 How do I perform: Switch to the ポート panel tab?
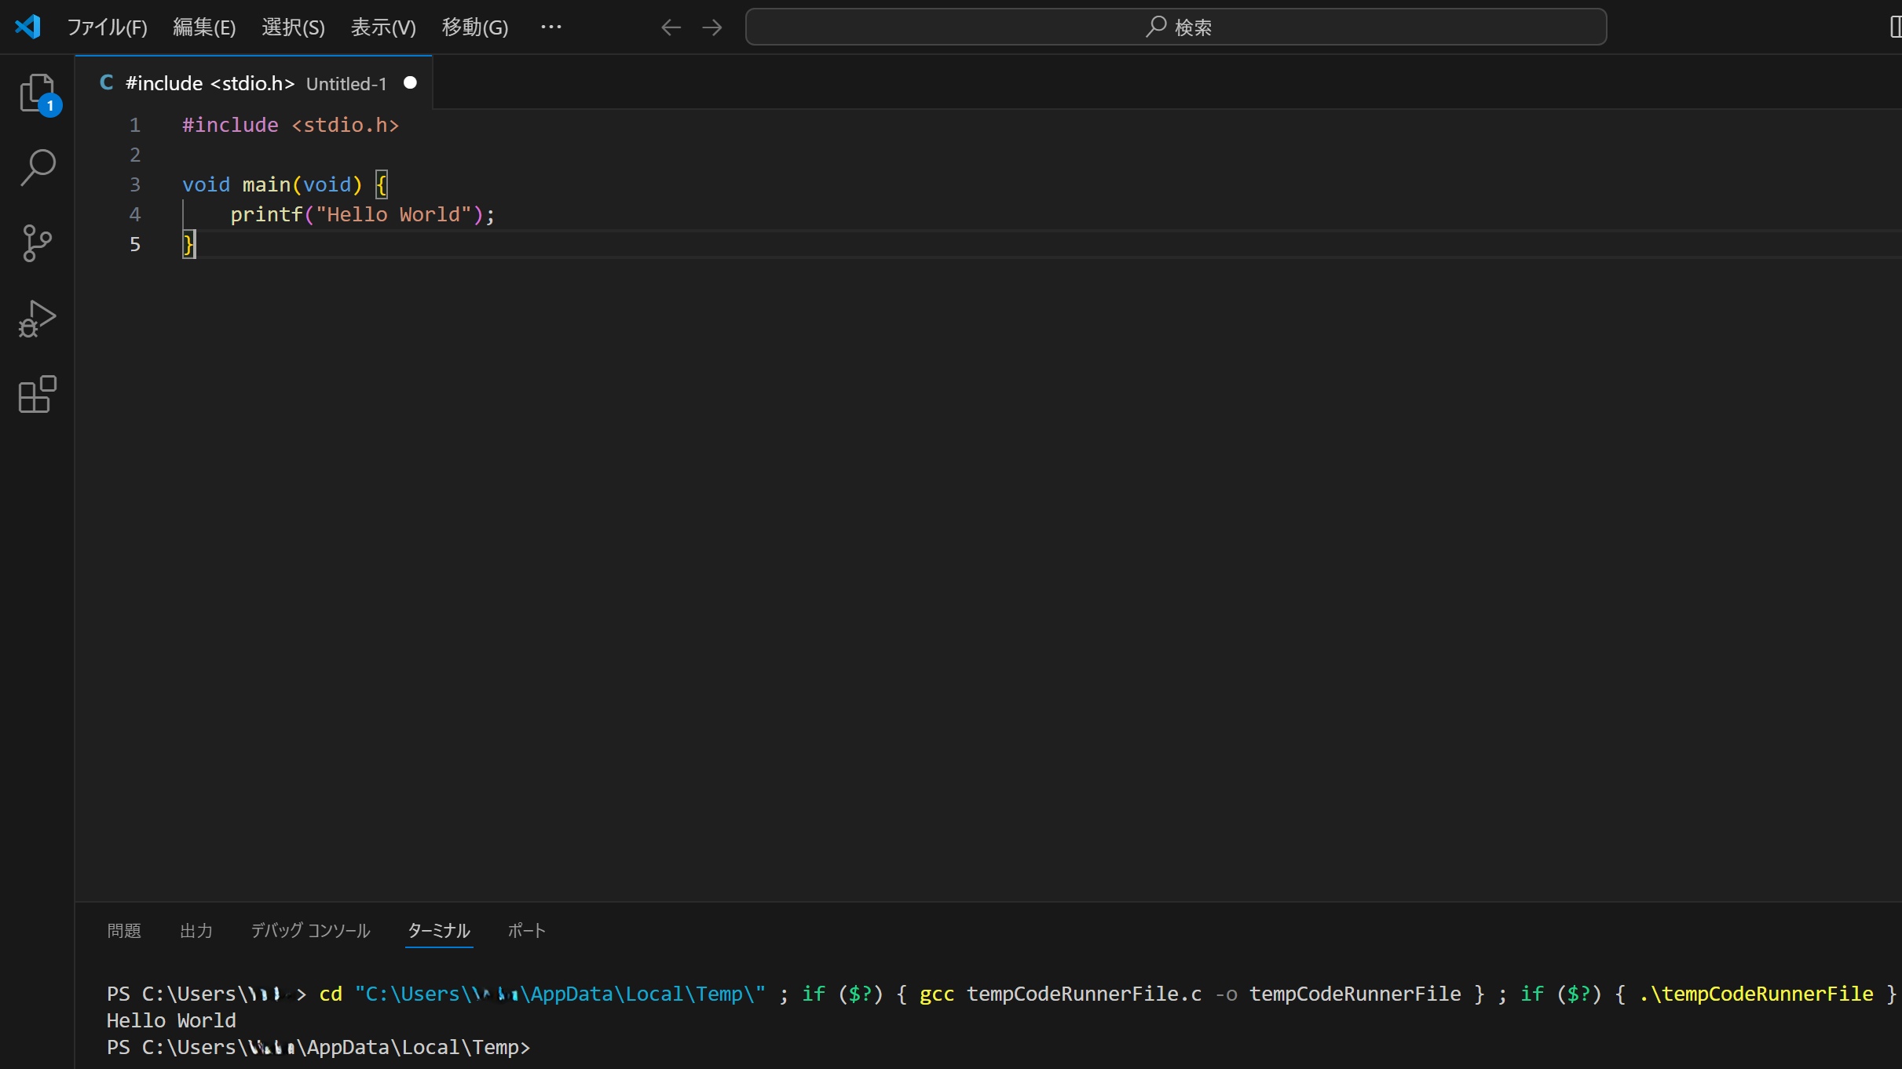526,930
